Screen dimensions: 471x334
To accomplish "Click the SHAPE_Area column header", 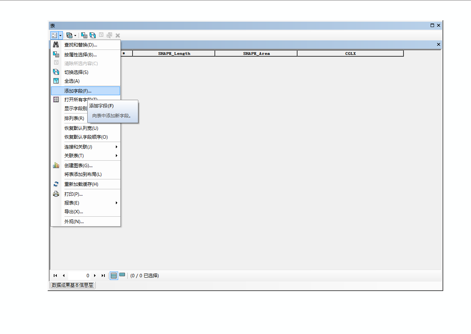I will [256, 53].
